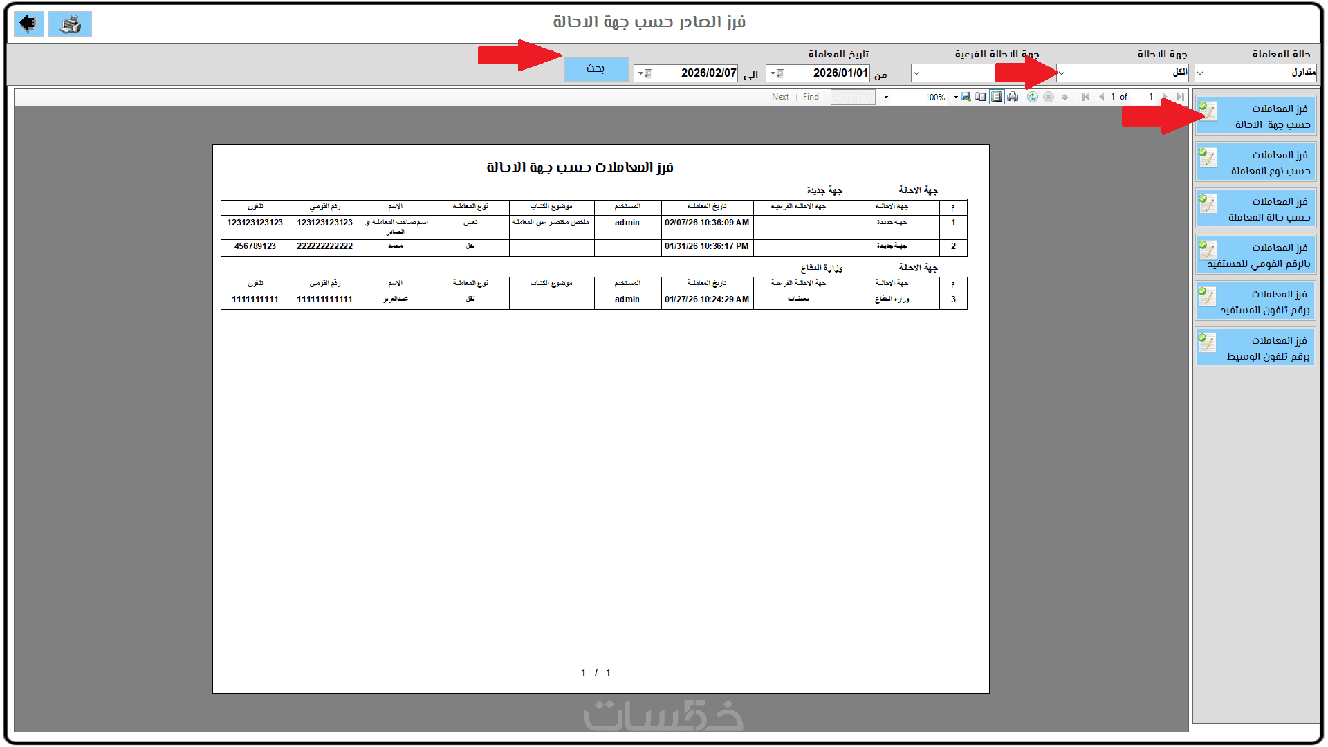The height and width of the screenshot is (747, 1328).
Task: Go to last page of report
Action: (1181, 98)
